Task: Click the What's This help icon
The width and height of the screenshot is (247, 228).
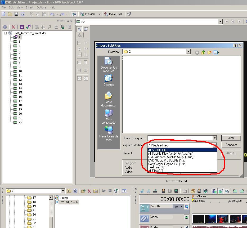Action: (129, 14)
